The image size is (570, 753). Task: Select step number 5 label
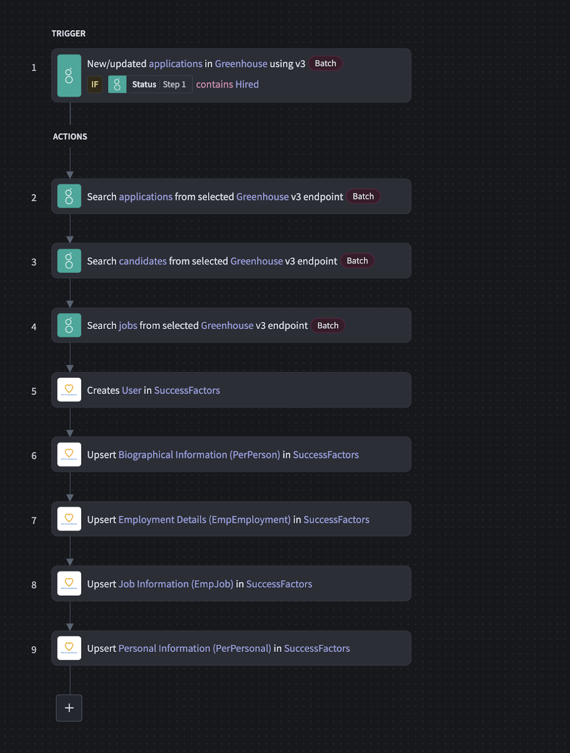pos(34,391)
